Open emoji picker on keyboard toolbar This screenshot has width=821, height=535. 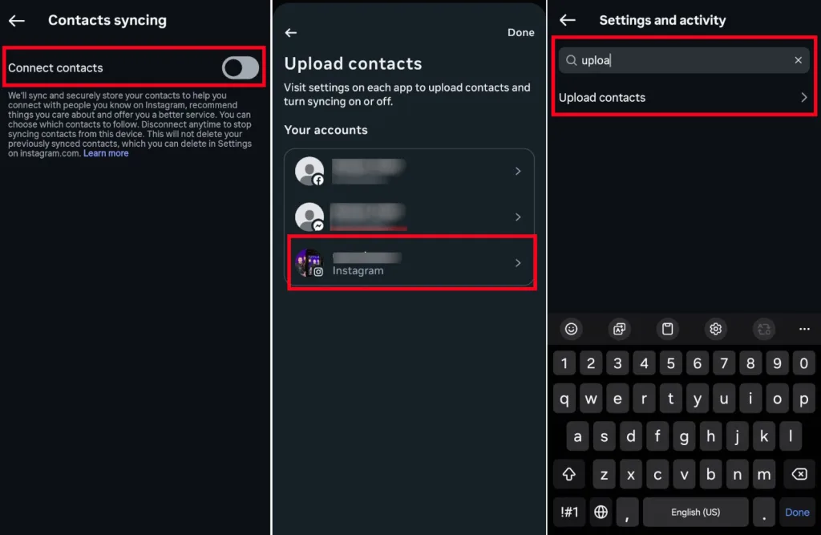point(571,329)
